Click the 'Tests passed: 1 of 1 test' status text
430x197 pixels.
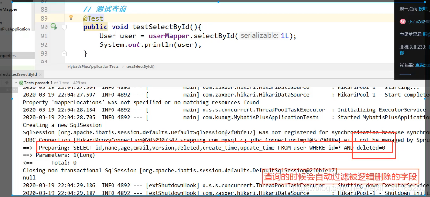click(x=55, y=83)
